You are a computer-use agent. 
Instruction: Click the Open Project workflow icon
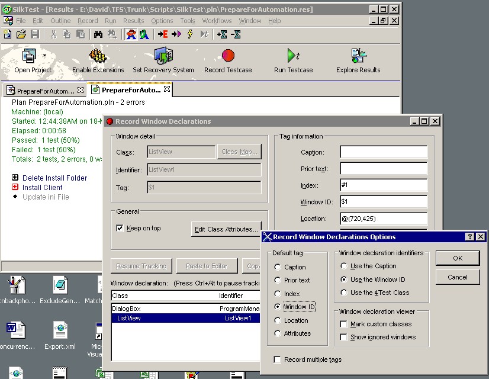pos(28,56)
